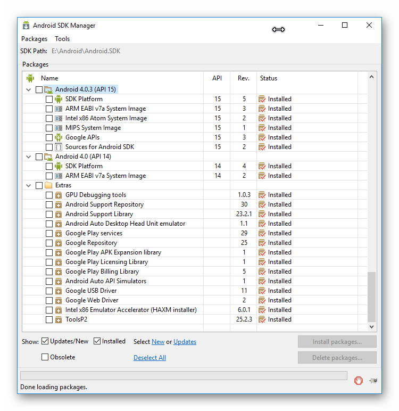Select the Google Play APK Expansion library row
This screenshot has height=411, width=399.
[x=195, y=252]
